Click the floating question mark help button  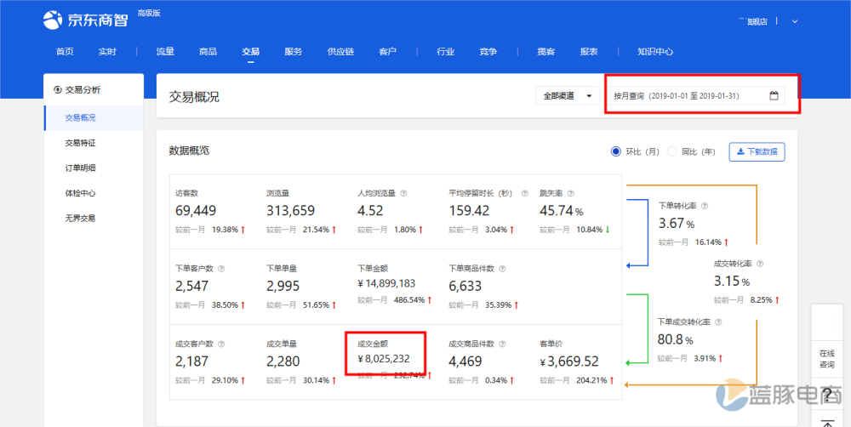[x=827, y=395]
